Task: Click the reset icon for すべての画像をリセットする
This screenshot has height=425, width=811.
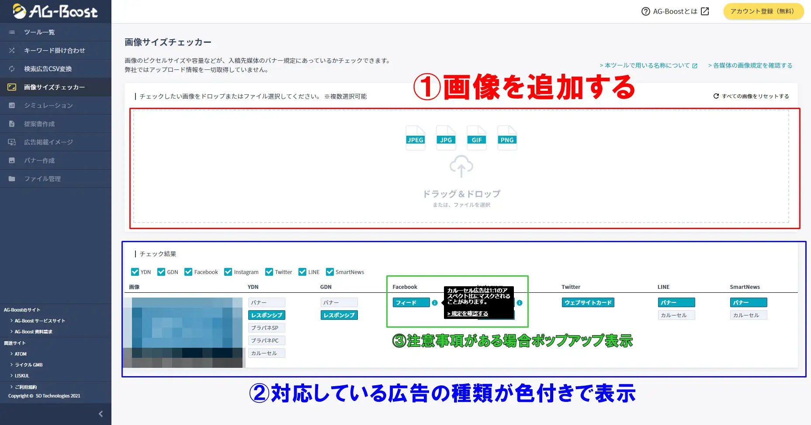Action: [716, 96]
